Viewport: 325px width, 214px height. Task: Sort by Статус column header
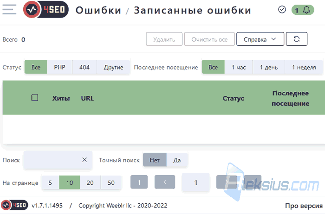(233, 98)
